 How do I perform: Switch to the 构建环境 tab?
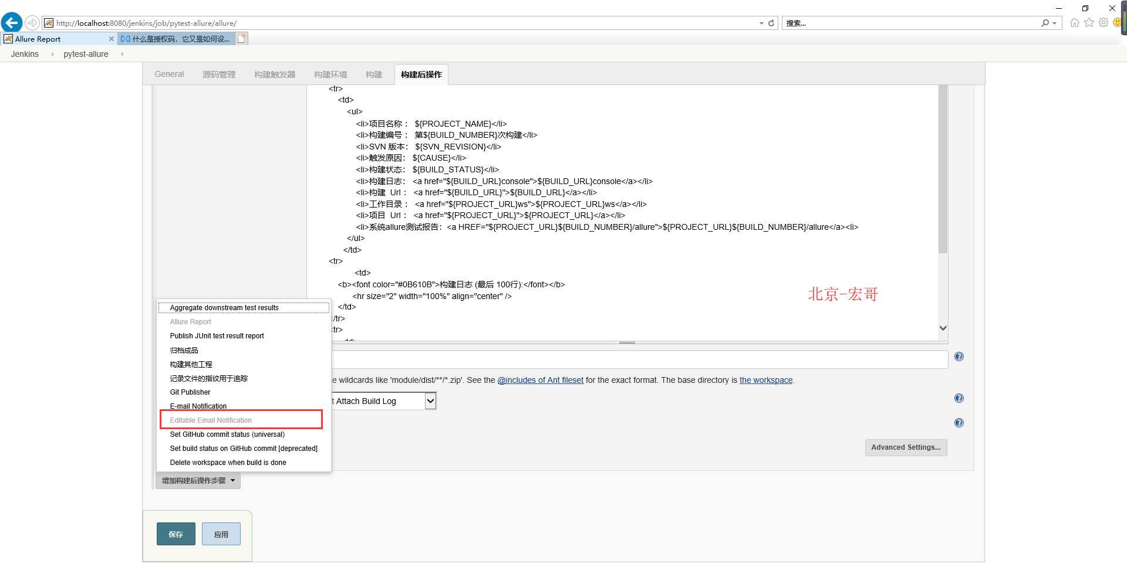330,74
